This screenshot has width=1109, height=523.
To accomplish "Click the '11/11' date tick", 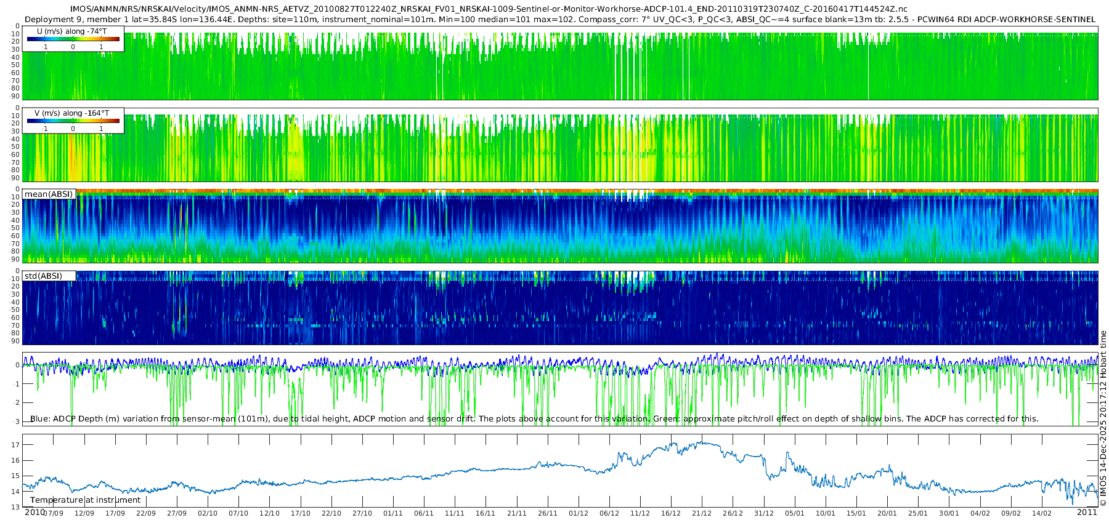I will [x=455, y=513].
